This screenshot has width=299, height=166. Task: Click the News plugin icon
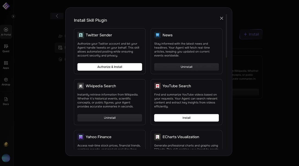pos(157,35)
